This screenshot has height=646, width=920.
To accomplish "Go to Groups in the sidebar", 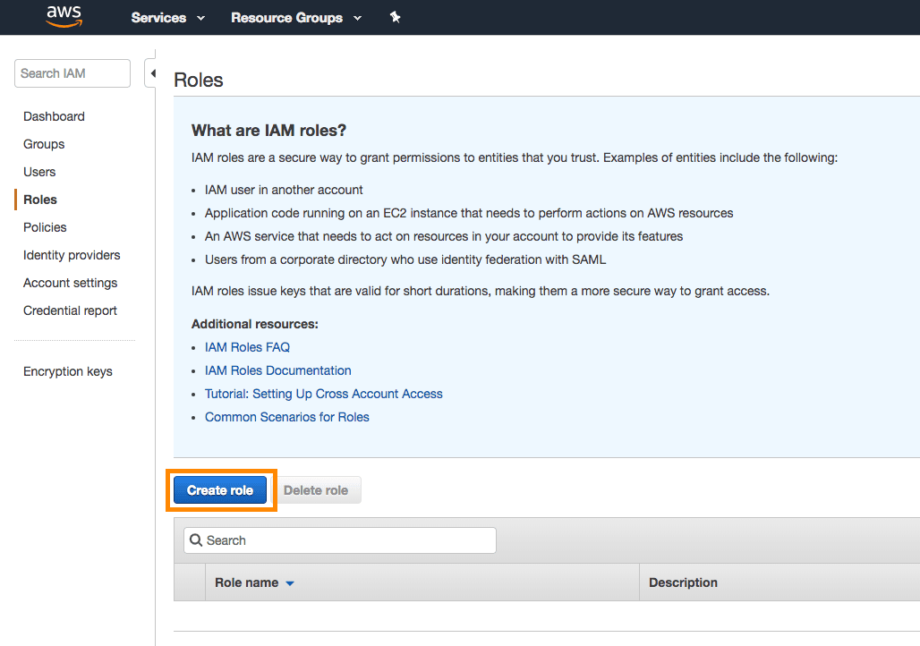I will [x=44, y=144].
